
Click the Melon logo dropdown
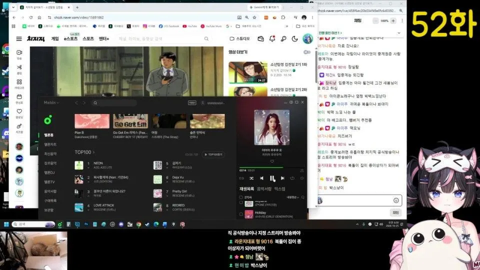click(51, 102)
